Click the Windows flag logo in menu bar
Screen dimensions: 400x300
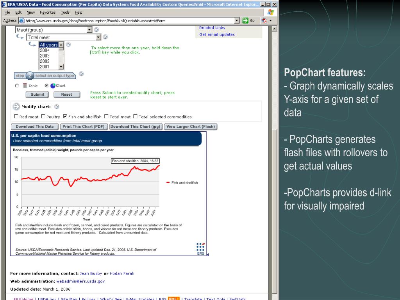[x=271, y=12]
